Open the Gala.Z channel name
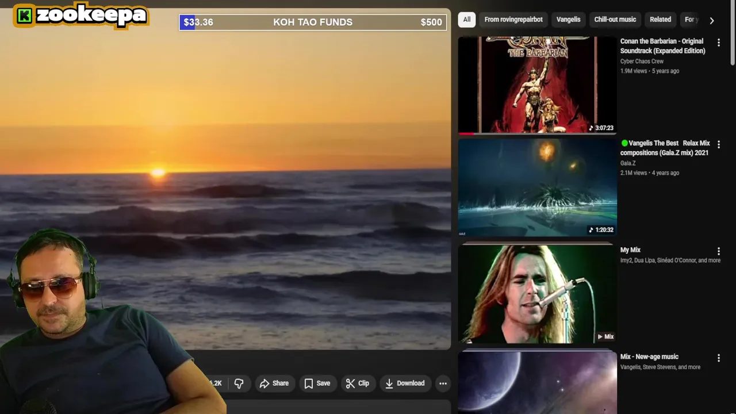The height and width of the screenshot is (414, 736). 628,163
